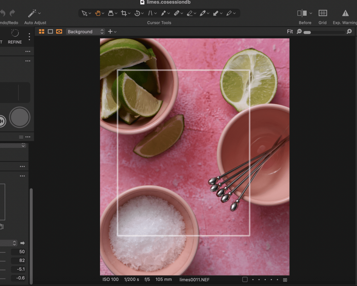Open the Fit zoom level dropdown

[x=290, y=31]
